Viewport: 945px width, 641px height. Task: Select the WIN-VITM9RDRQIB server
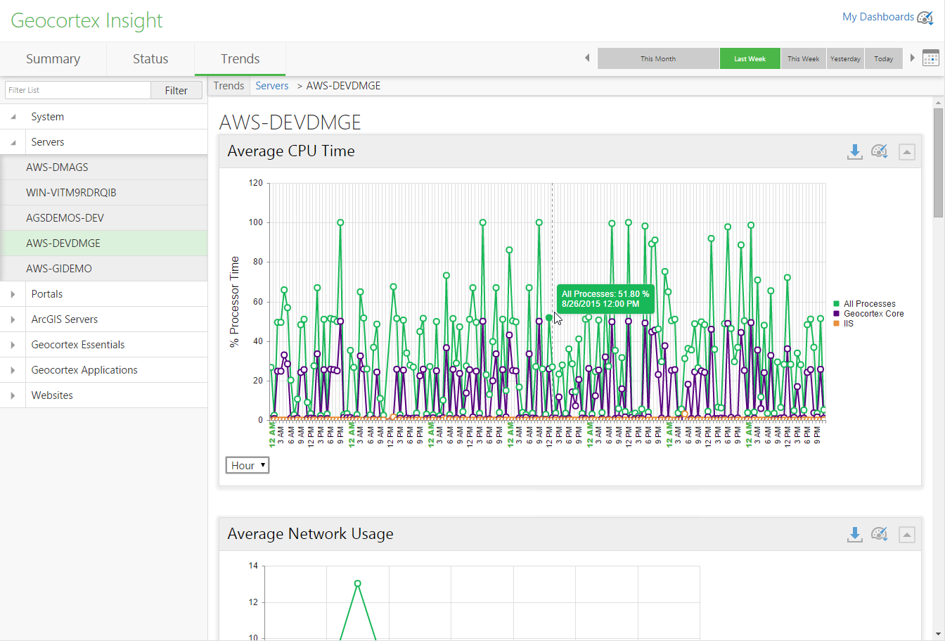click(104, 193)
